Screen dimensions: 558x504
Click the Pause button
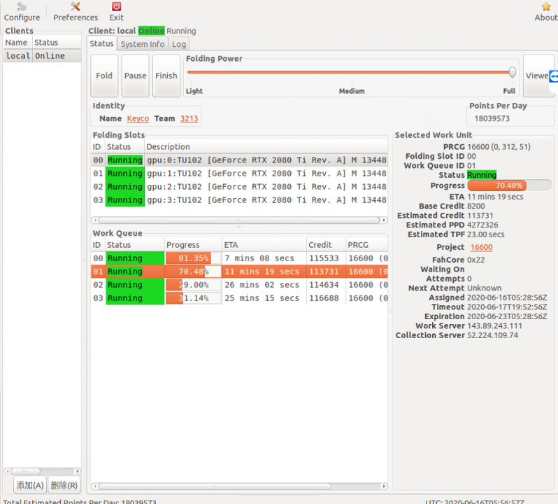(x=135, y=76)
